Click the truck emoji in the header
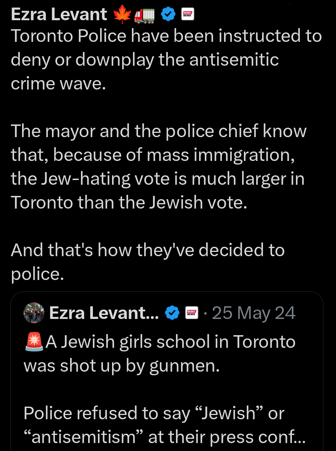Screen dimensions: 336x451 point(144,15)
